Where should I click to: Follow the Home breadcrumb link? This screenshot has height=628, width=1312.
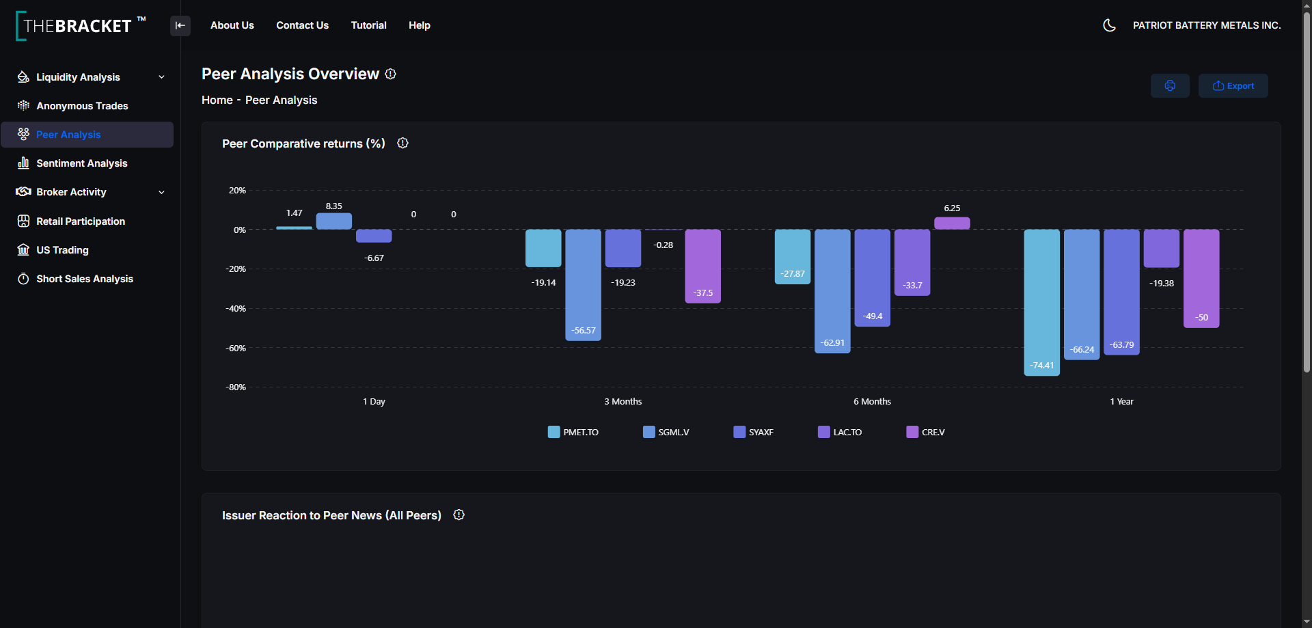coord(217,100)
